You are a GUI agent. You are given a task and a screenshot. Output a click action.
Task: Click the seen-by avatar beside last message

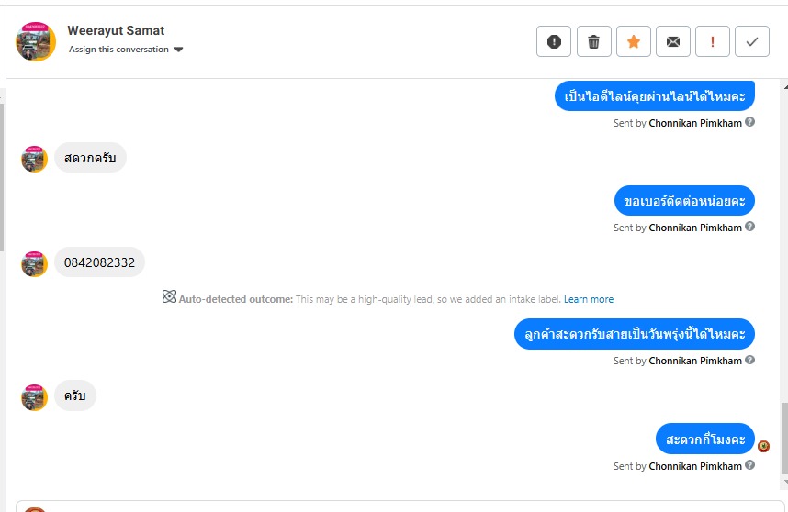pos(763,446)
